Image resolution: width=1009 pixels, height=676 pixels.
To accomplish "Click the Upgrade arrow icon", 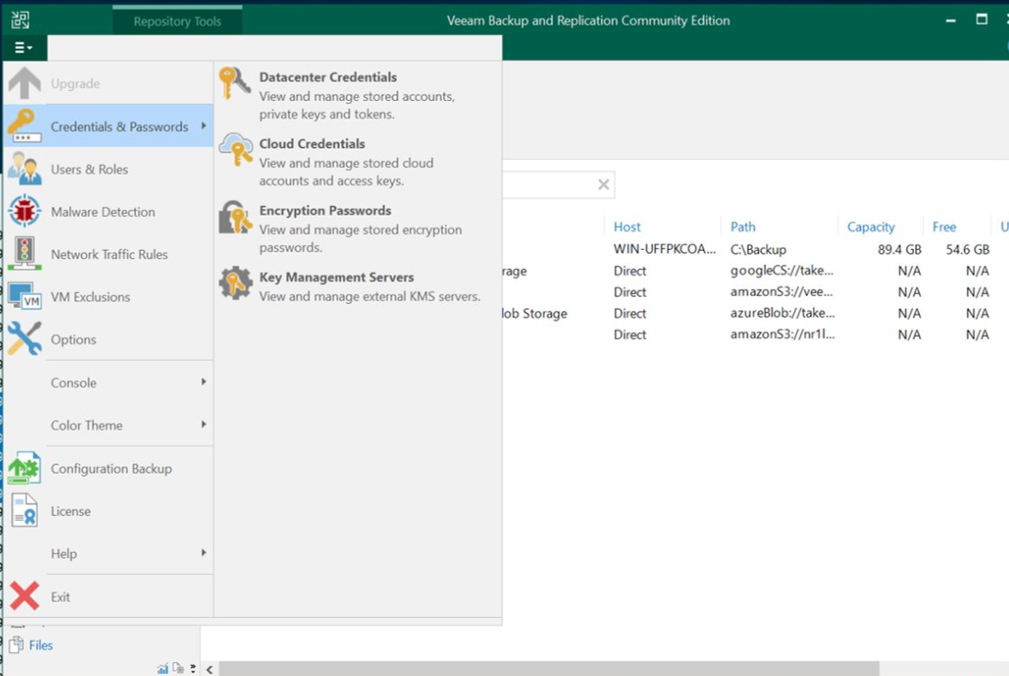I will coord(25,84).
